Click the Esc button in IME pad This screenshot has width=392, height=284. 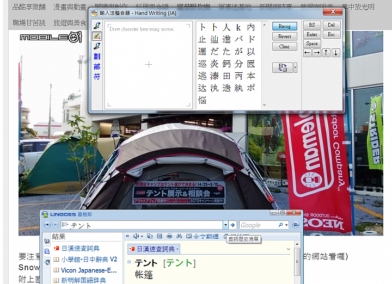tap(331, 34)
